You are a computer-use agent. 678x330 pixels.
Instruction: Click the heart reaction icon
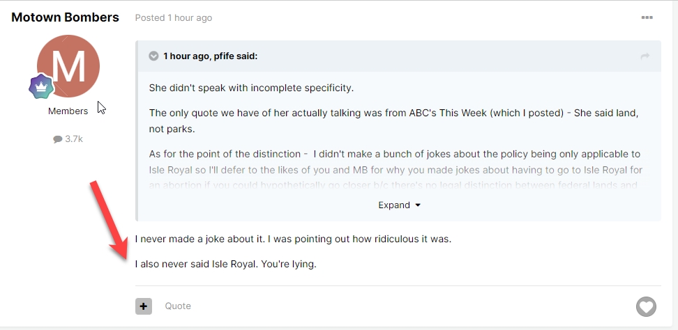(x=646, y=307)
